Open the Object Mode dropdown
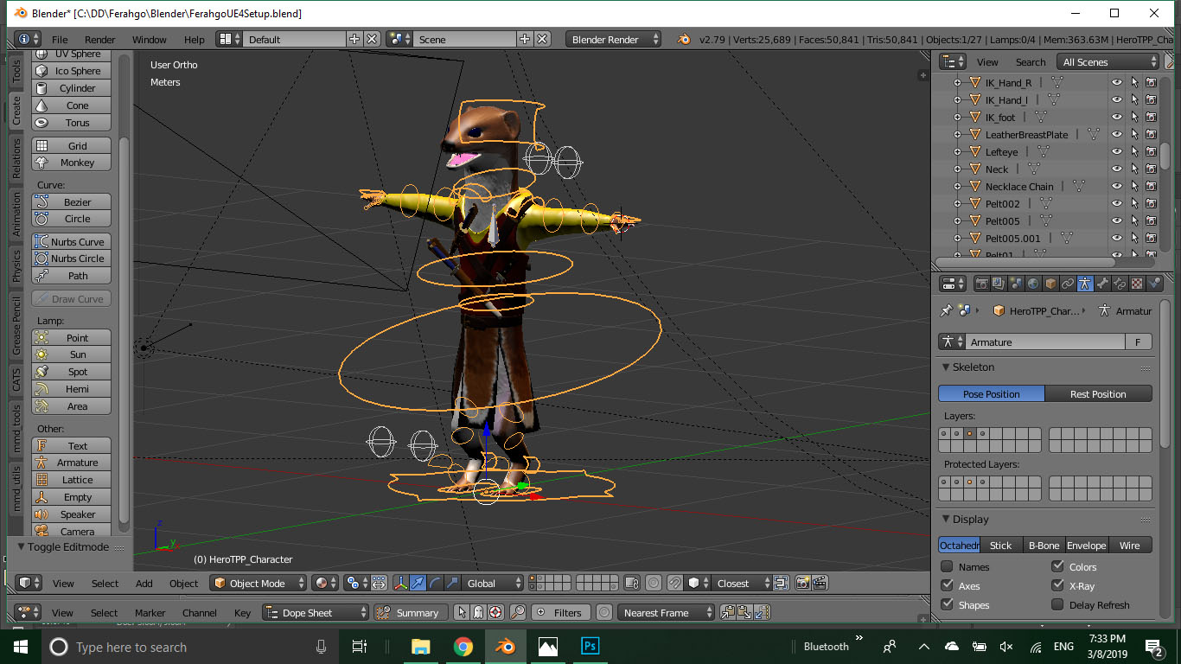Viewport: 1181px width, 664px height. tap(259, 584)
